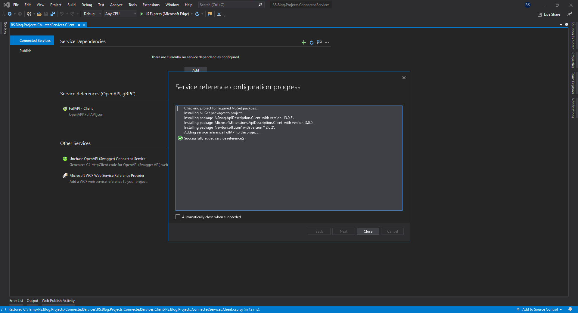Image resolution: width=578 pixels, height=313 pixels.
Task: Open the Debug configuration dropdown
Action: [92, 14]
